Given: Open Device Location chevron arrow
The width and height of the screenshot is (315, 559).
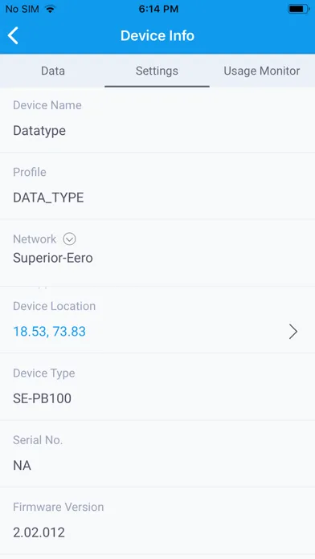Looking at the screenshot, I should [292, 332].
